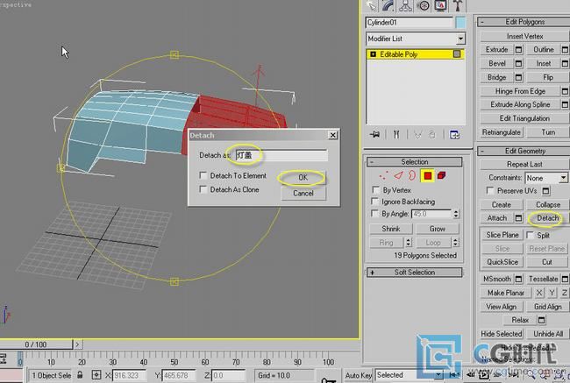The width and height of the screenshot is (570, 383).
Task: Toggle the selection lock padlock icon
Action: point(80,374)
